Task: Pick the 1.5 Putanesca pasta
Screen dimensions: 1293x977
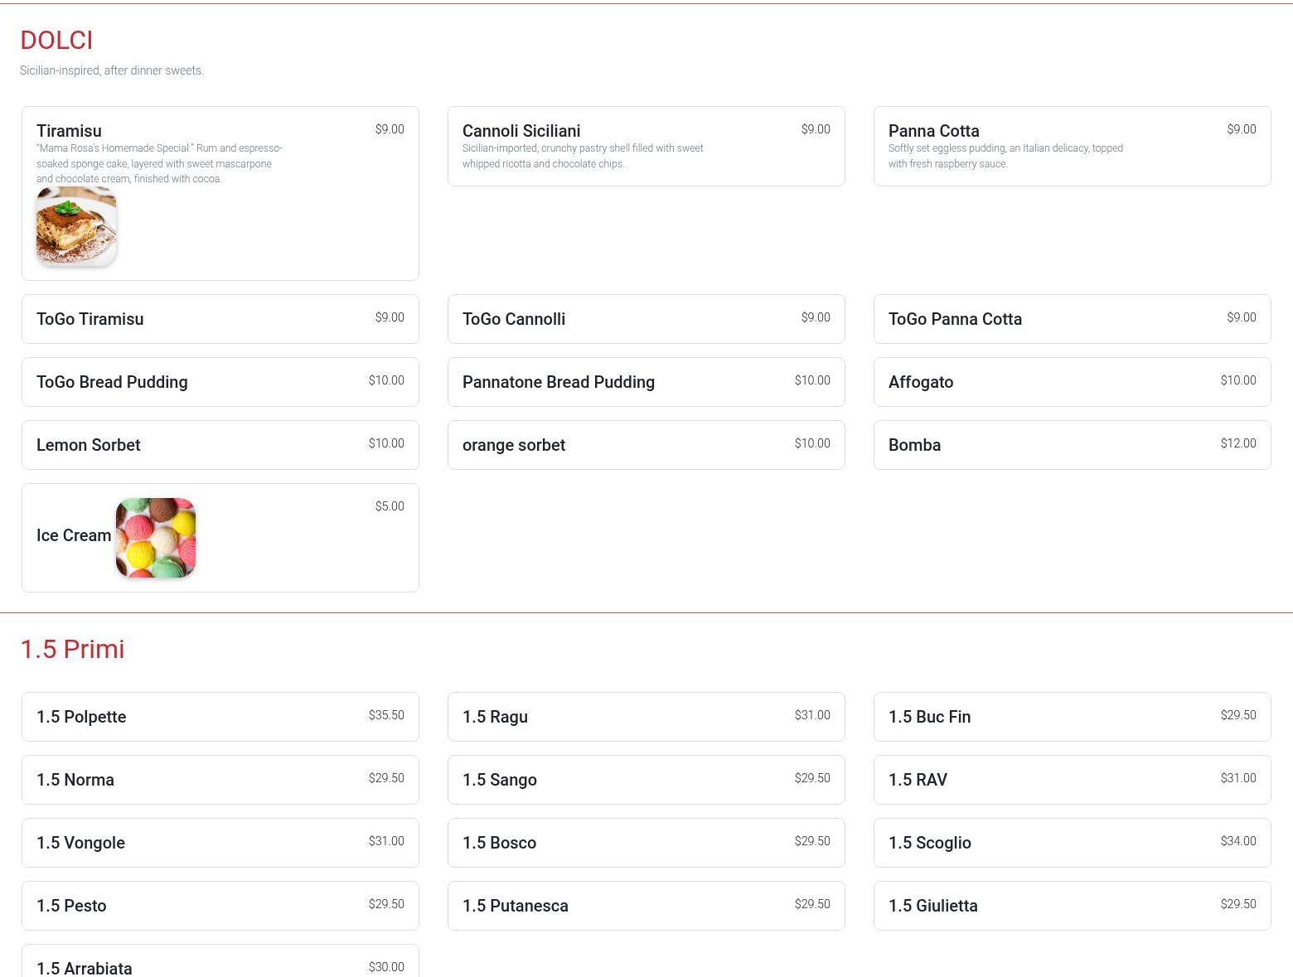Action: pyautogui.click(x=646, y=906)
